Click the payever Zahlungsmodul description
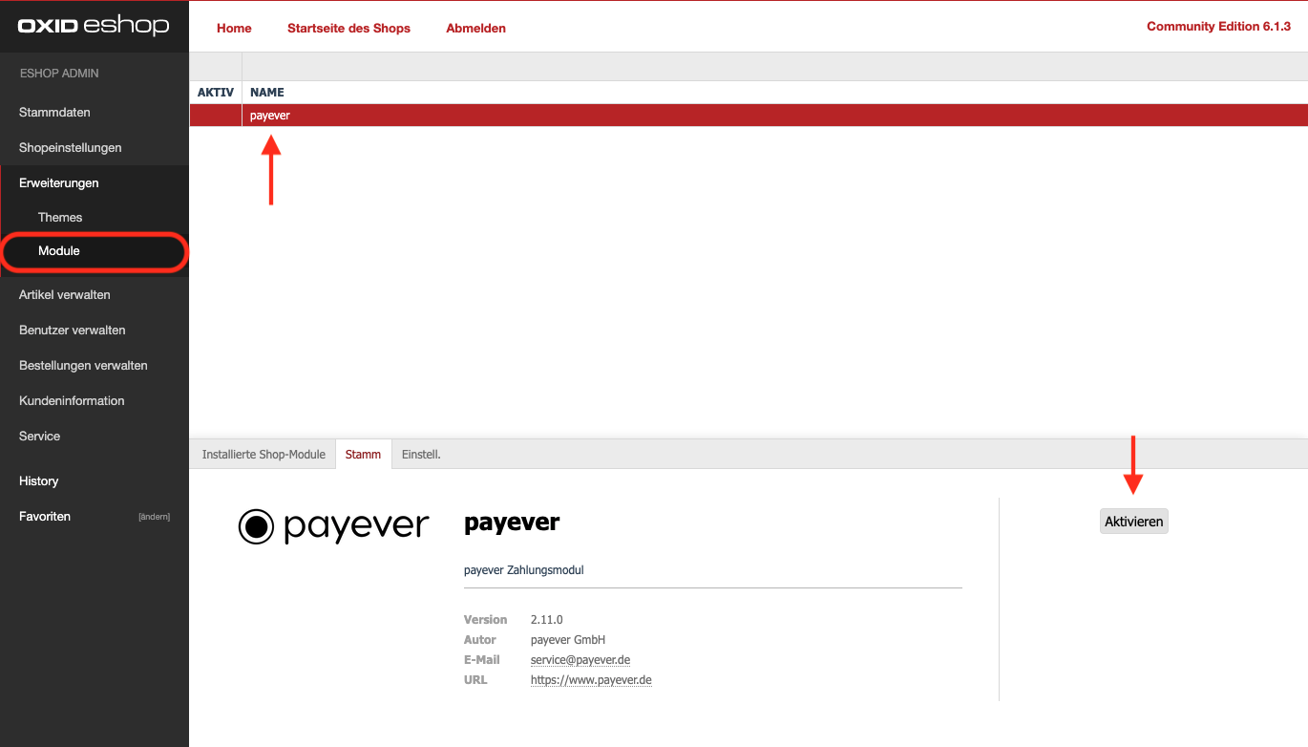Viewport: 1308px width, 747px height. 524,570
